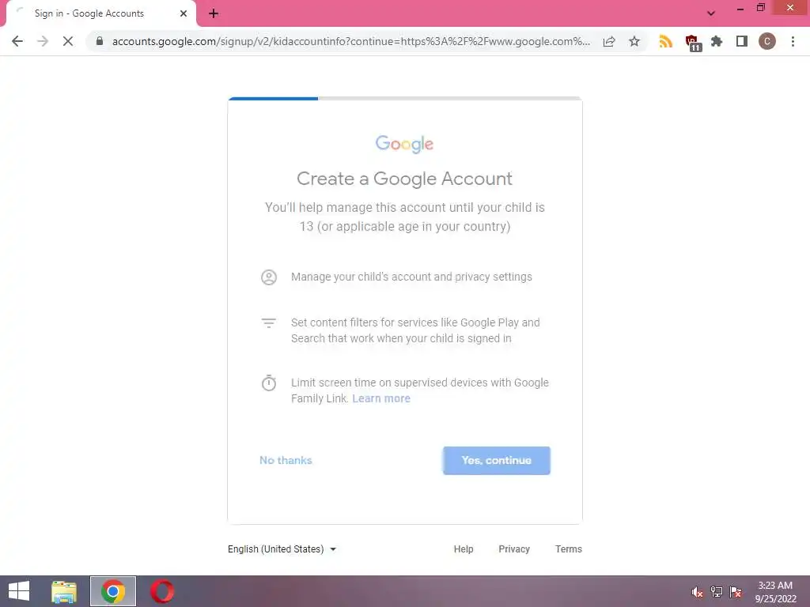Toggle the browser side panel
810x607 pixels.
click(742, 41)
